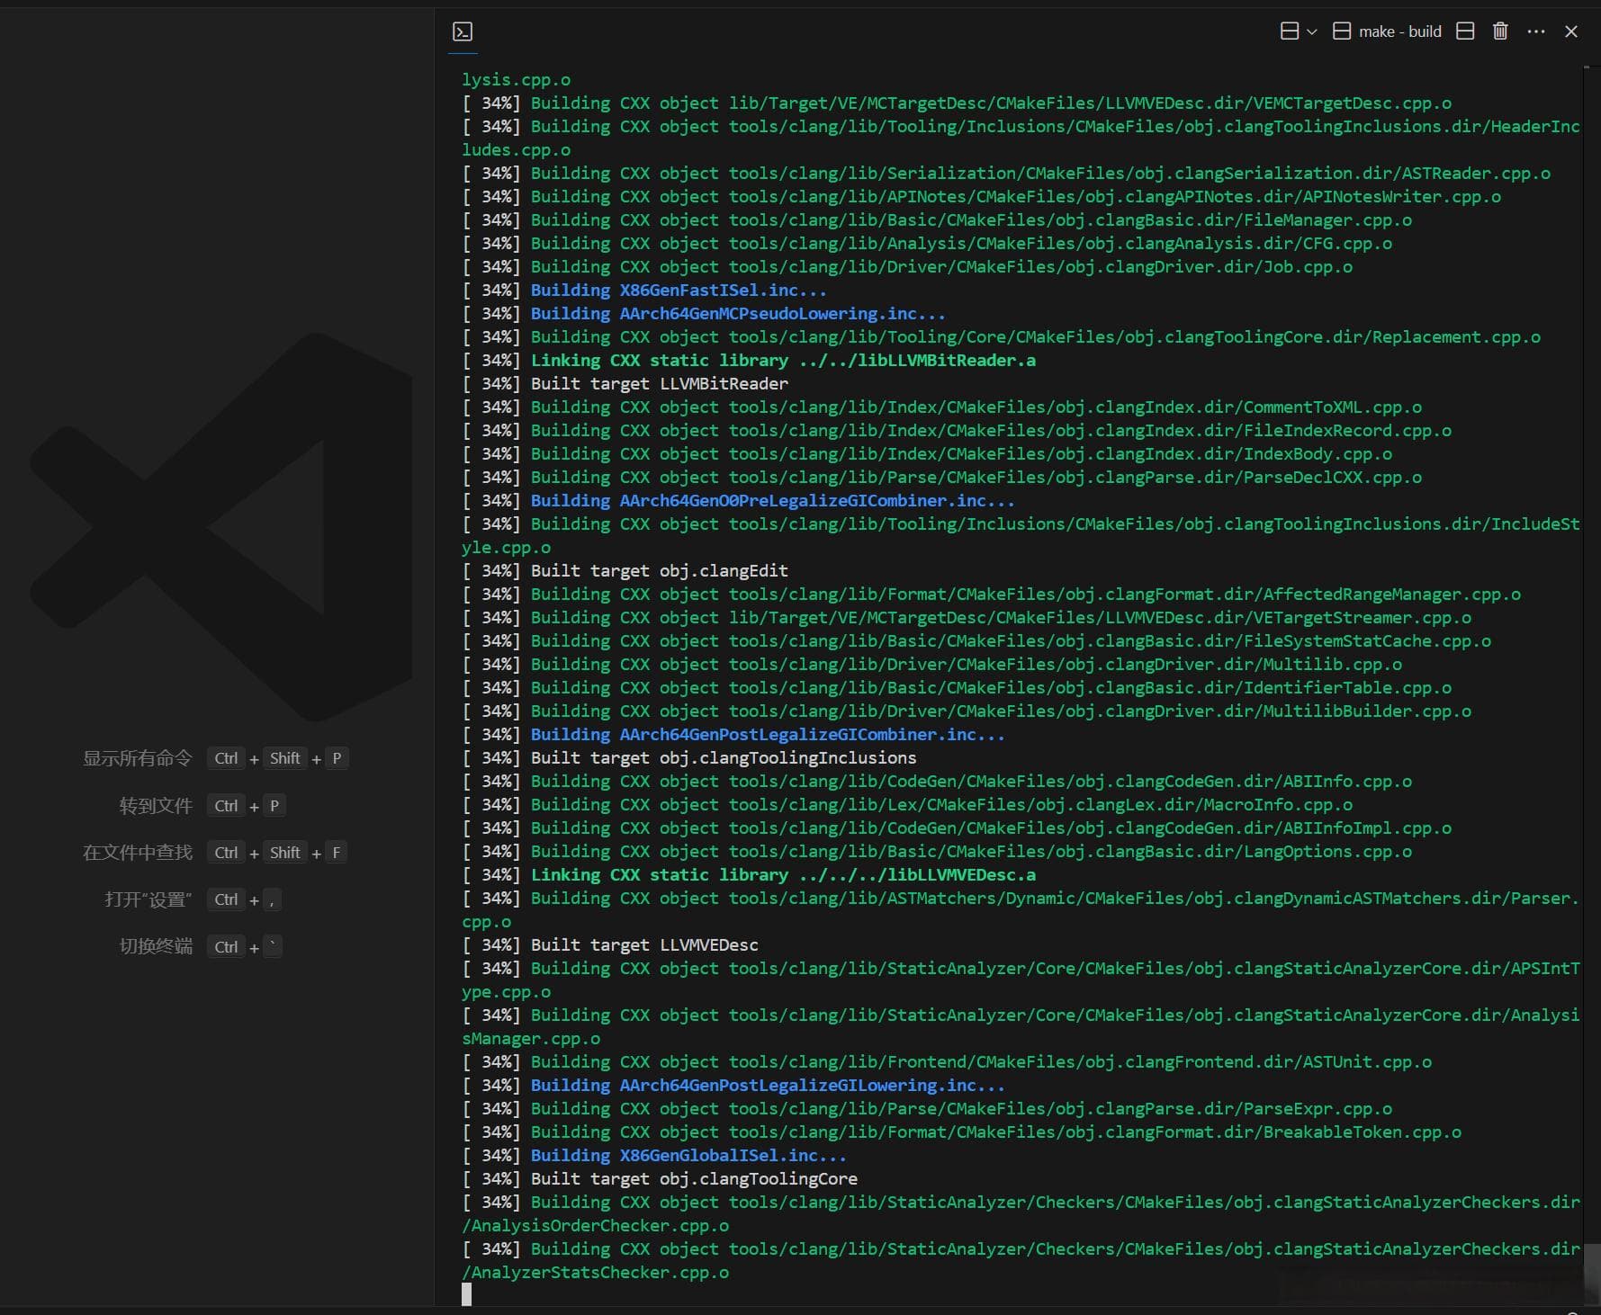The height and width of the screenshot is (1315, 1601).
Task: Click "Linking CXX static library ../../../libLLVMVEDesc.a"
Action: [749, 875]
